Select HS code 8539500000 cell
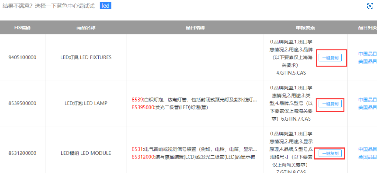Viewport: 377px width, 173px height. (22, 103)
